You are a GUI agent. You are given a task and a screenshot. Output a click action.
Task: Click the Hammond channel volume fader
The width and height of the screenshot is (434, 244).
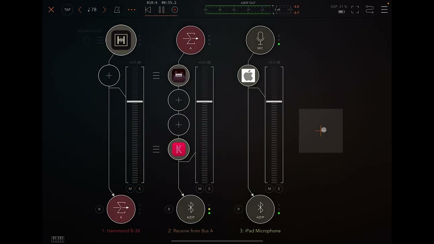tap(135, 101)
